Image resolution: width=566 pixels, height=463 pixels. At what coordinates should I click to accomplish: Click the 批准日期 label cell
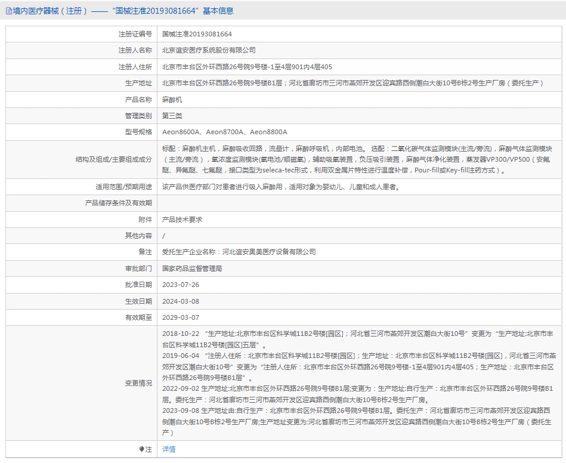[81, 285]
